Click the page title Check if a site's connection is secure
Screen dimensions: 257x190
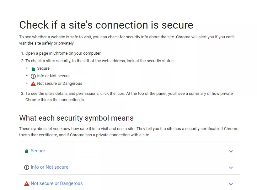click(x=106, y=25)
